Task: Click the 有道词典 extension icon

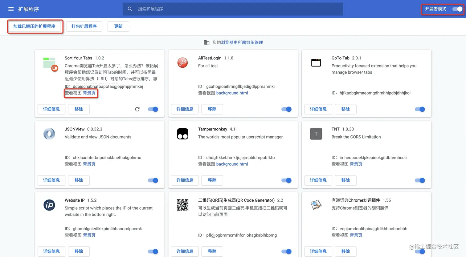Action: pos(316,205)
